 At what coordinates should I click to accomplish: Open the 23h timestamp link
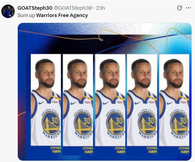[x=101, y=8]
